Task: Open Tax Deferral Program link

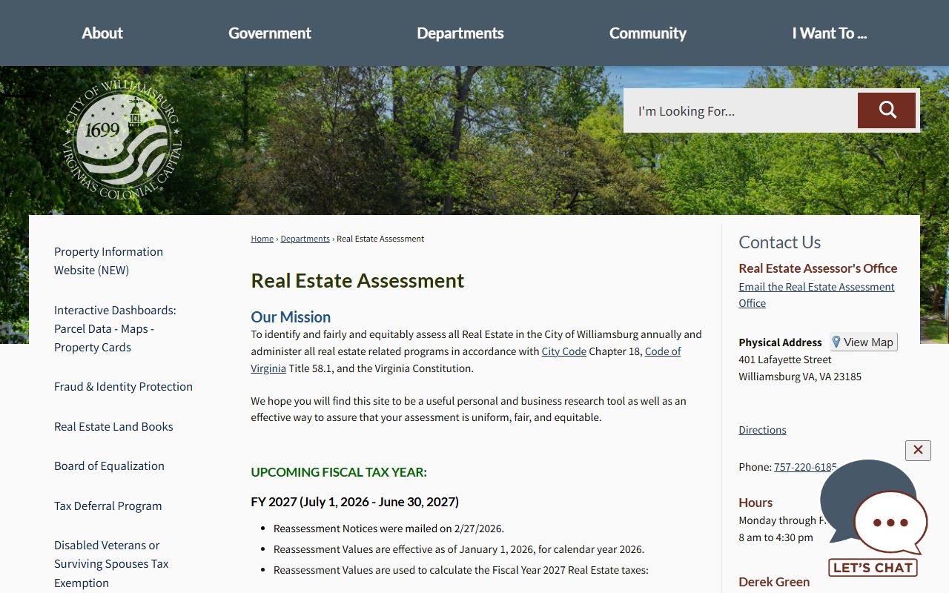Action: coord(108,506)
